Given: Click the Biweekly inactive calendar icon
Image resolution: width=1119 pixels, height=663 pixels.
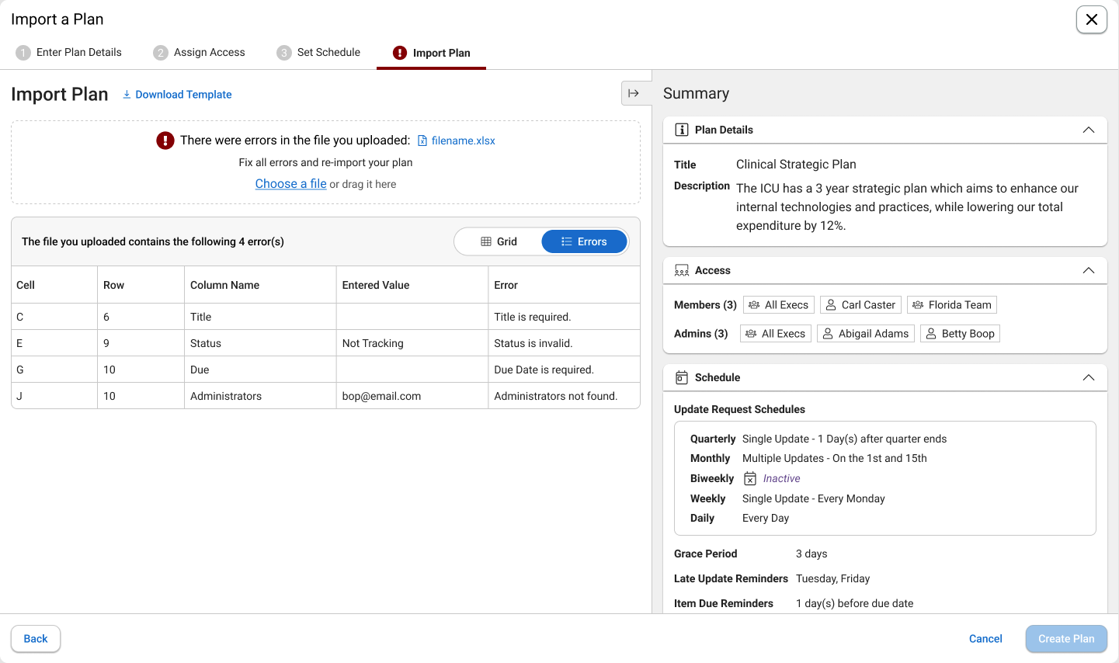Looking at the screenshot, I should click(750, 479).
